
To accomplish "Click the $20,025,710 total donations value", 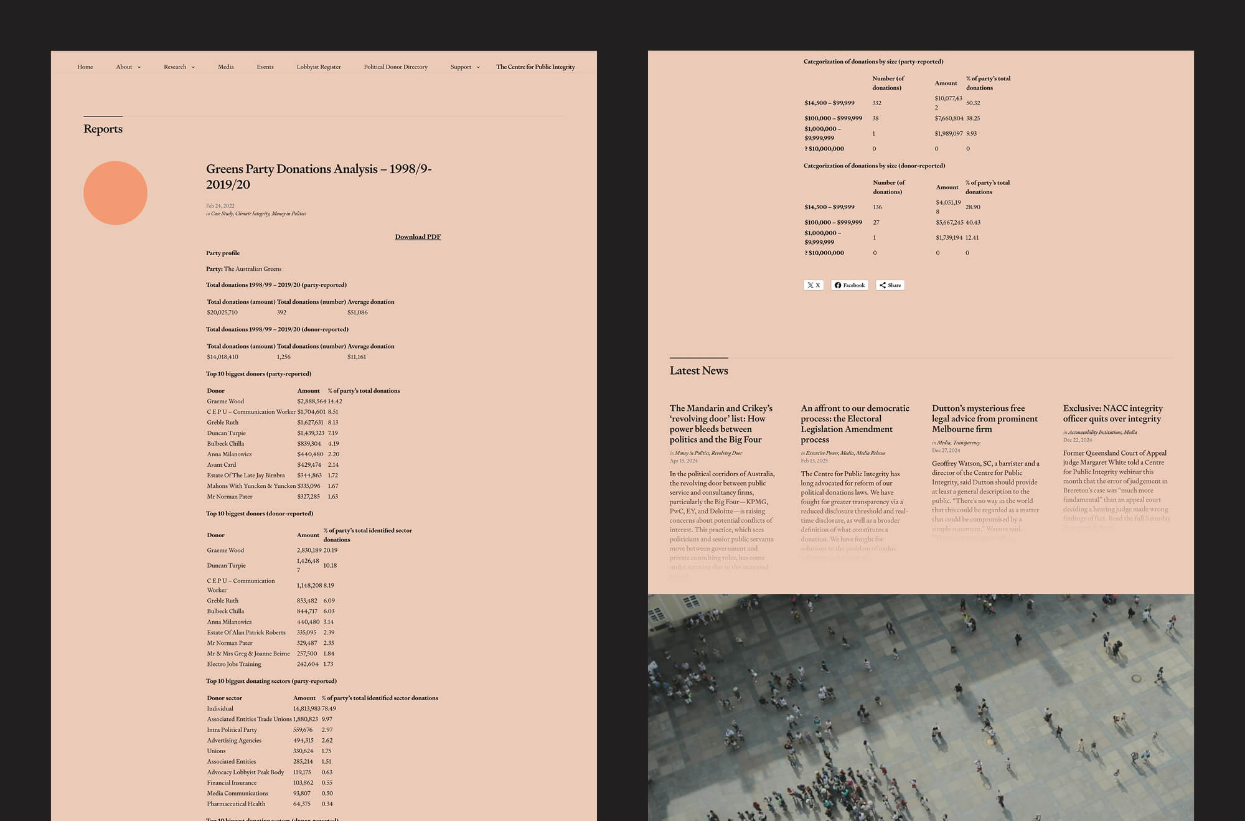I will click(222, 312).
